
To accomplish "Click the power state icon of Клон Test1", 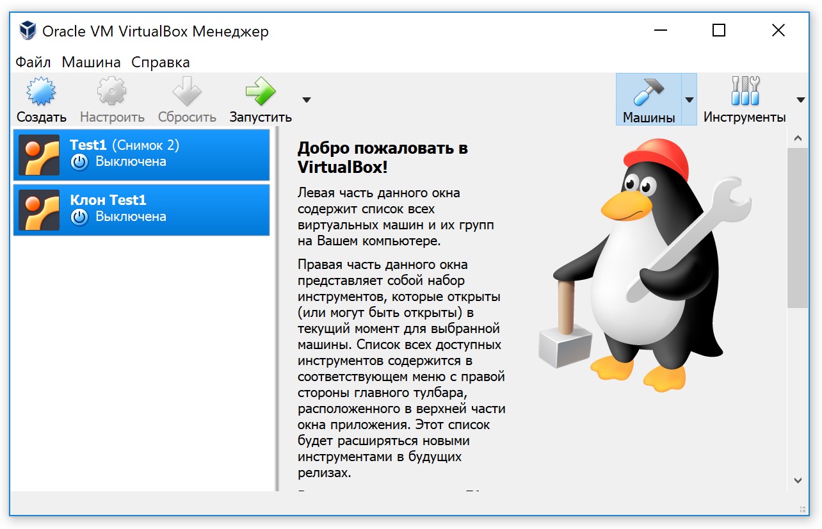I will (79, 217).
